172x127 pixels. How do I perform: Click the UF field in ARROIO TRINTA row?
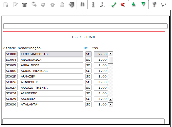88,88
